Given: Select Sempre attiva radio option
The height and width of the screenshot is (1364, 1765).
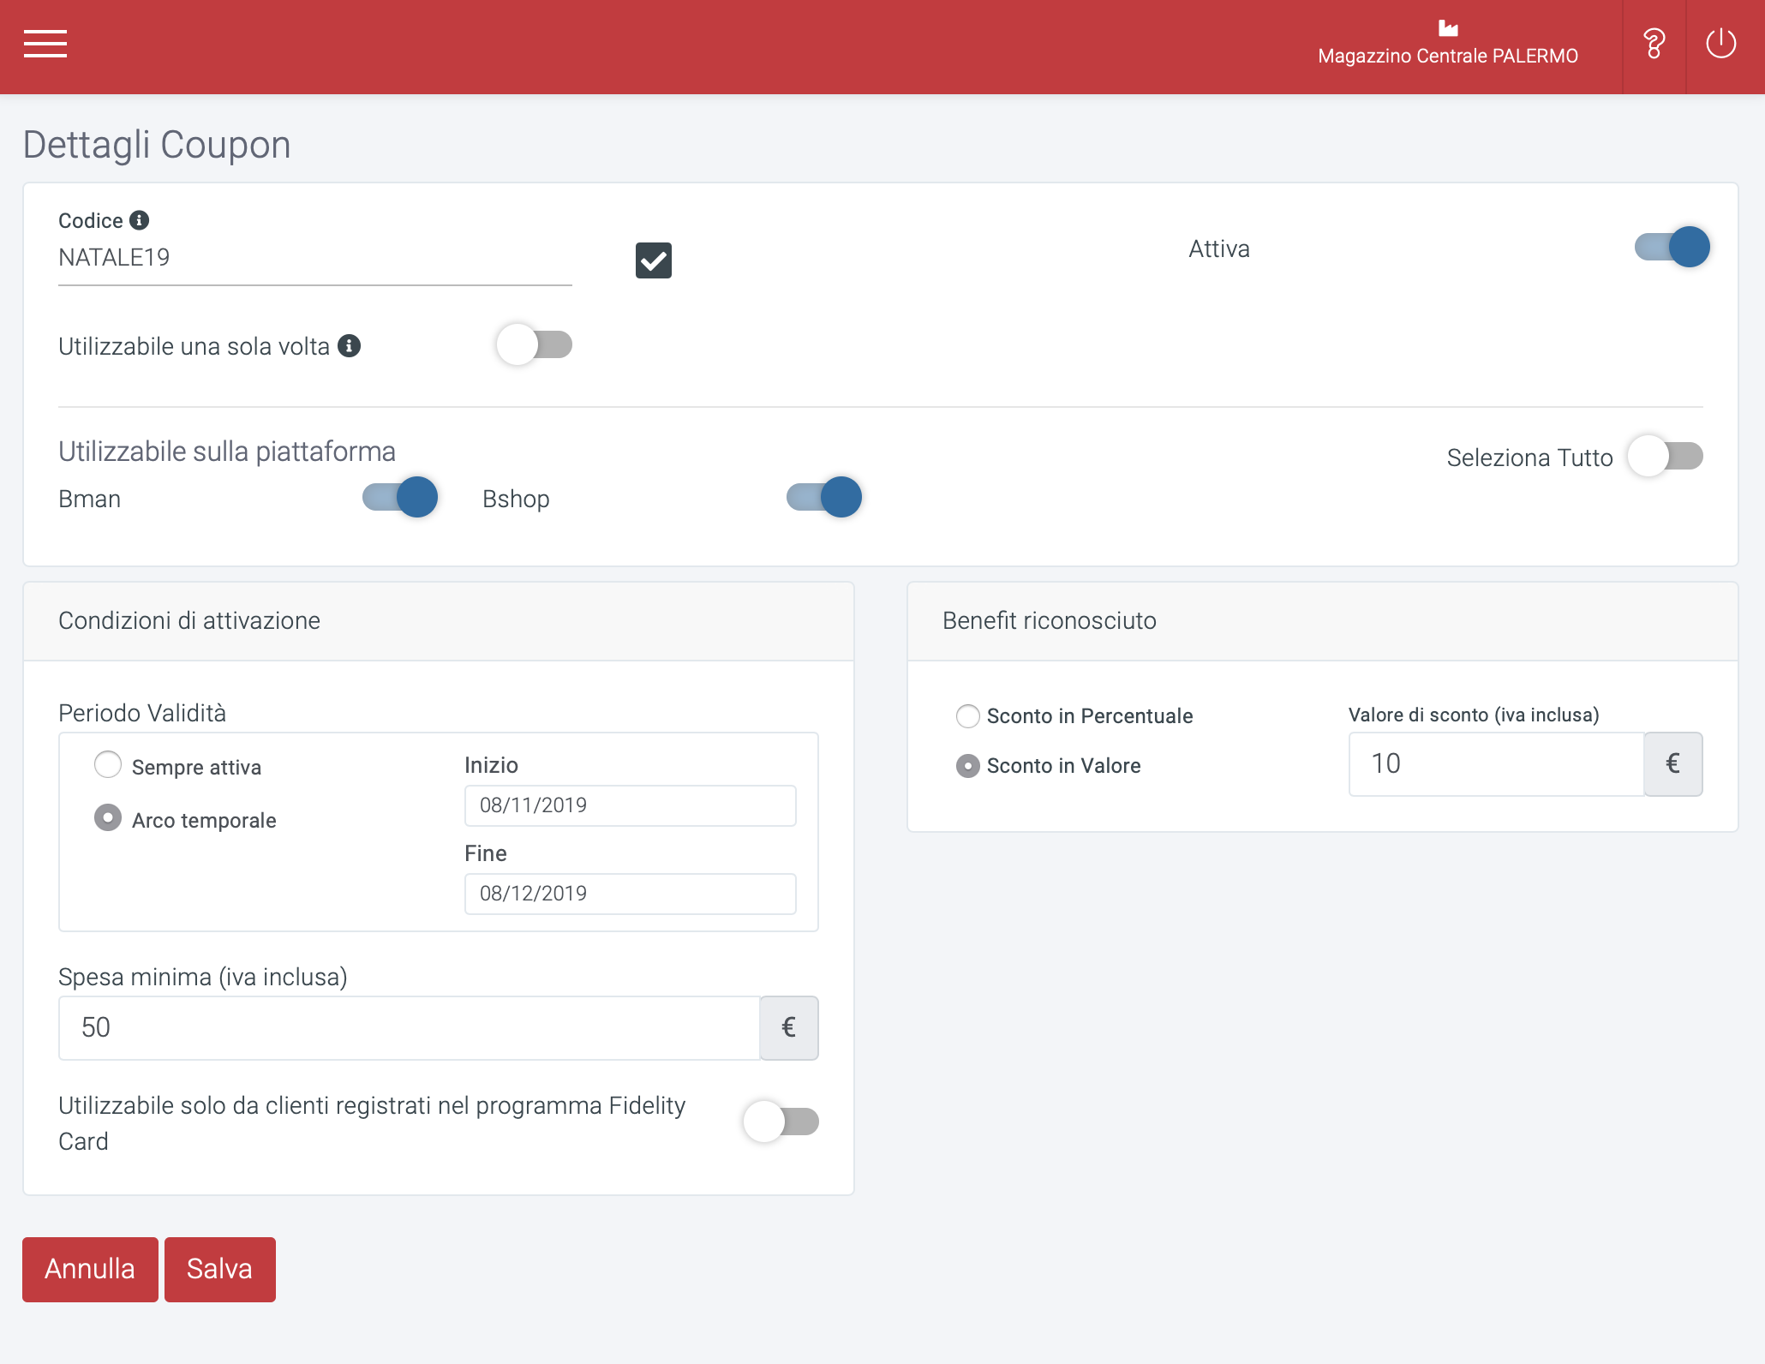Looking at the screenshot, I should click(x=108, y=764).
